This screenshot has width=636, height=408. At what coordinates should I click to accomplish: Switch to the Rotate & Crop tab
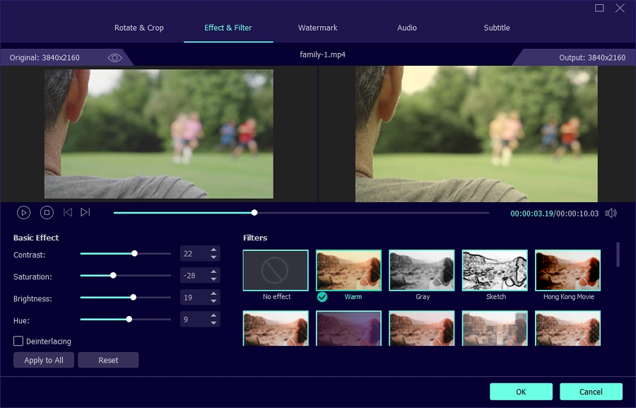(139, 28)
